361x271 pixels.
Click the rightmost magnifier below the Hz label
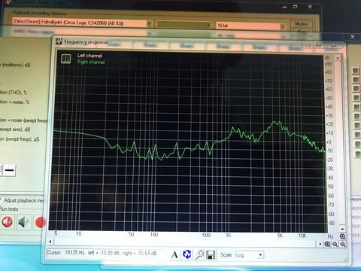click(343, 244)
